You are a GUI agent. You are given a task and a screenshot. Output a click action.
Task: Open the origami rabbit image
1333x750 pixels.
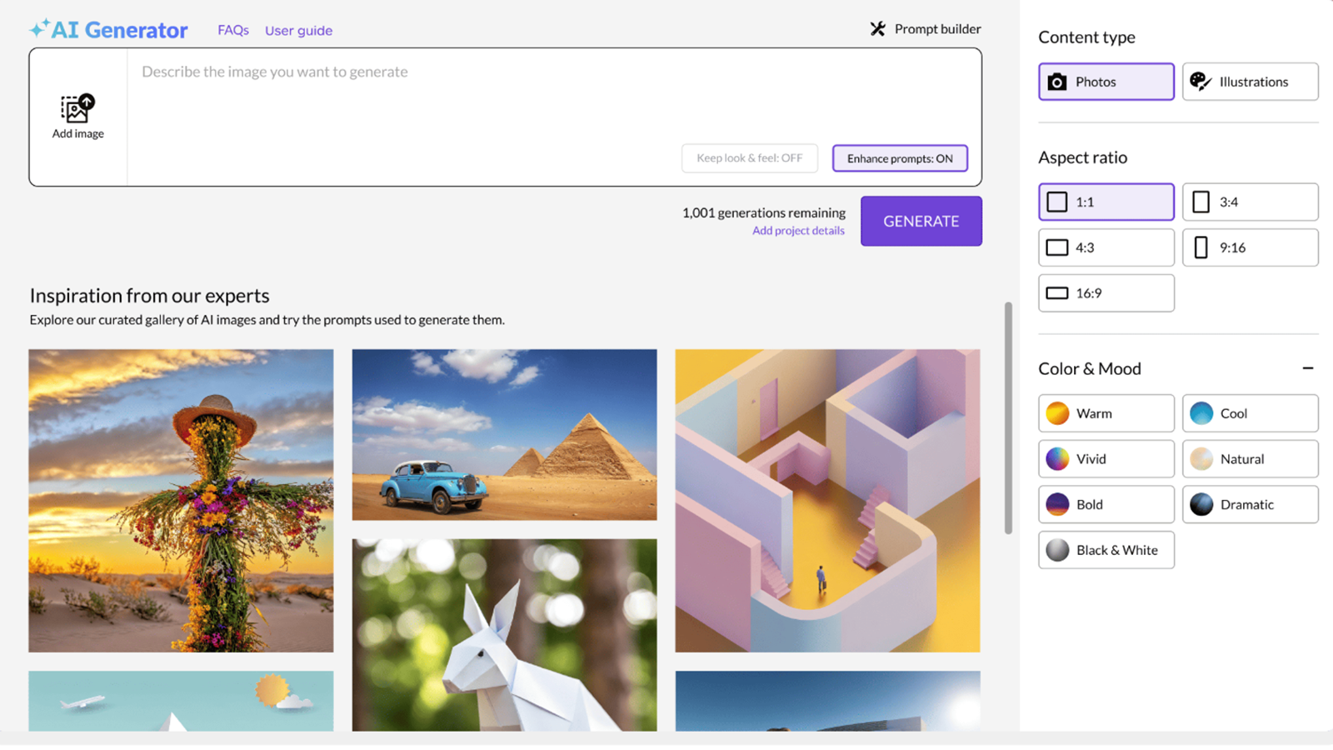click(504, 635)
